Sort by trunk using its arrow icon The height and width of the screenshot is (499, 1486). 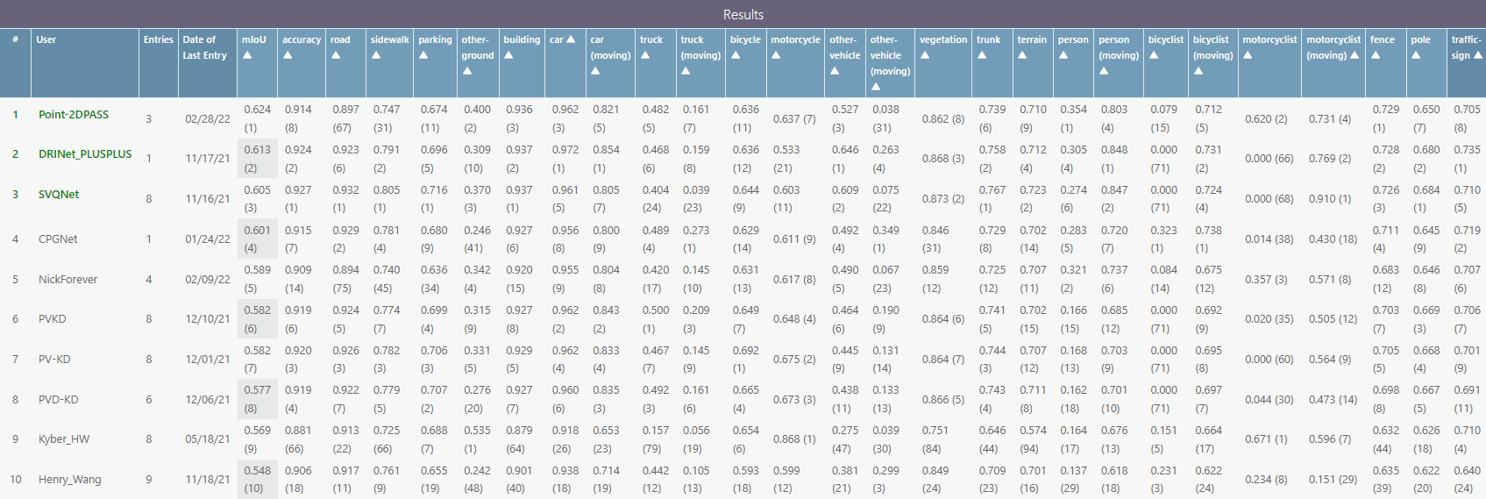[x=982, y=55]
